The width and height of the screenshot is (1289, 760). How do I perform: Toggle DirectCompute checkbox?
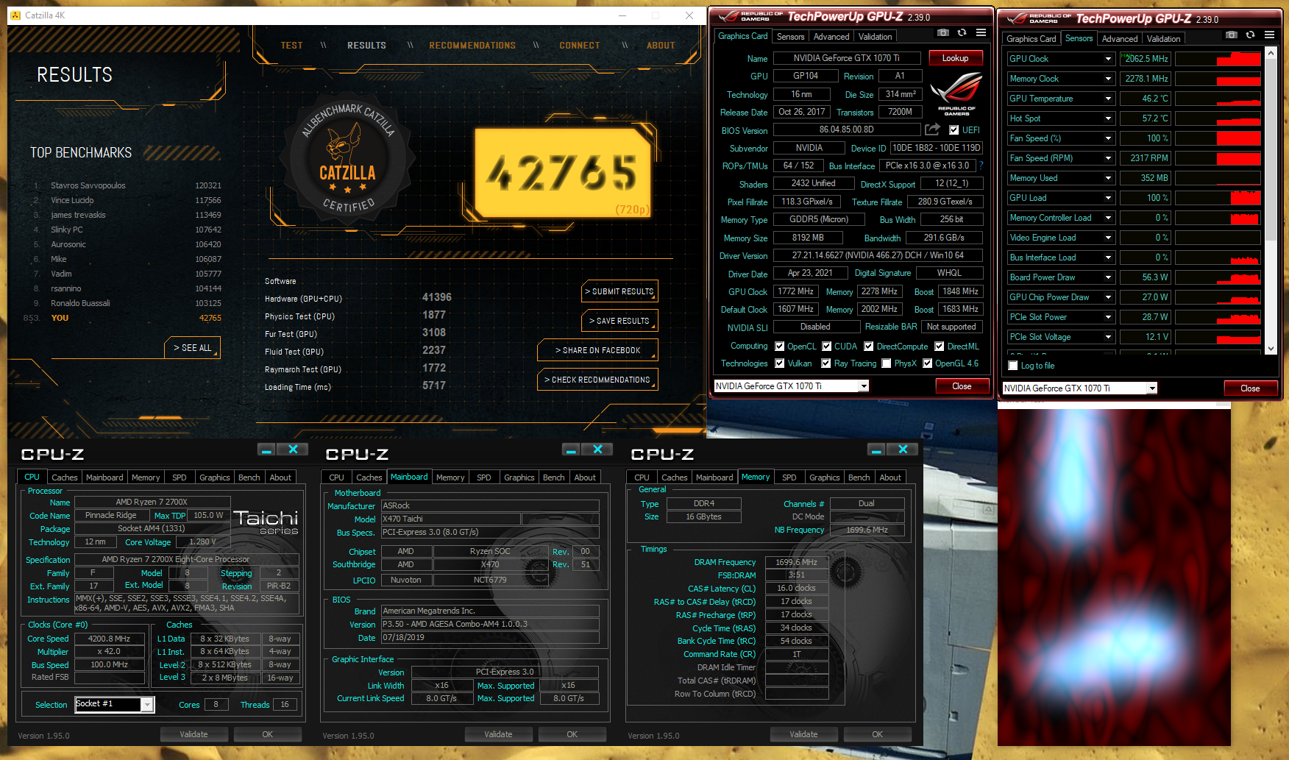[x=869, y=347]
